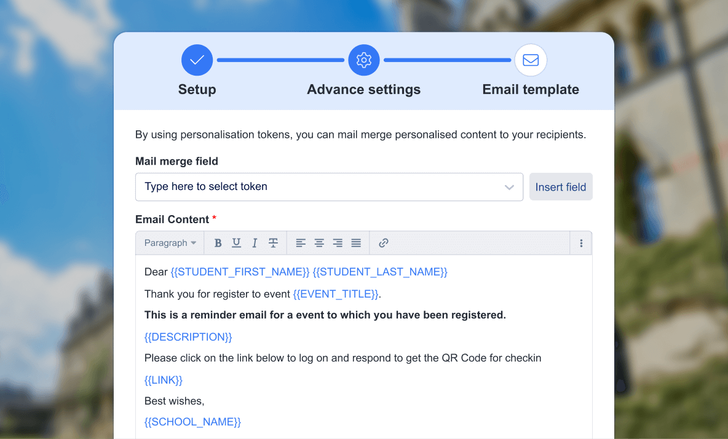Open the Paragraph style dropdown
728x439 pixels.
click(x=170, y=243)
